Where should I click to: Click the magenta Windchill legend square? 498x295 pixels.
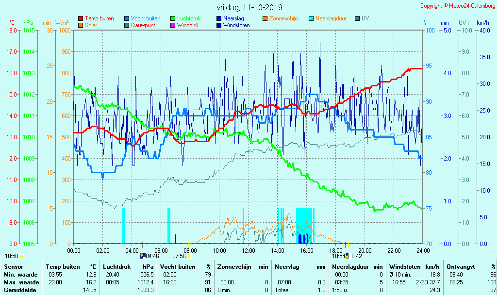point(173,25)
